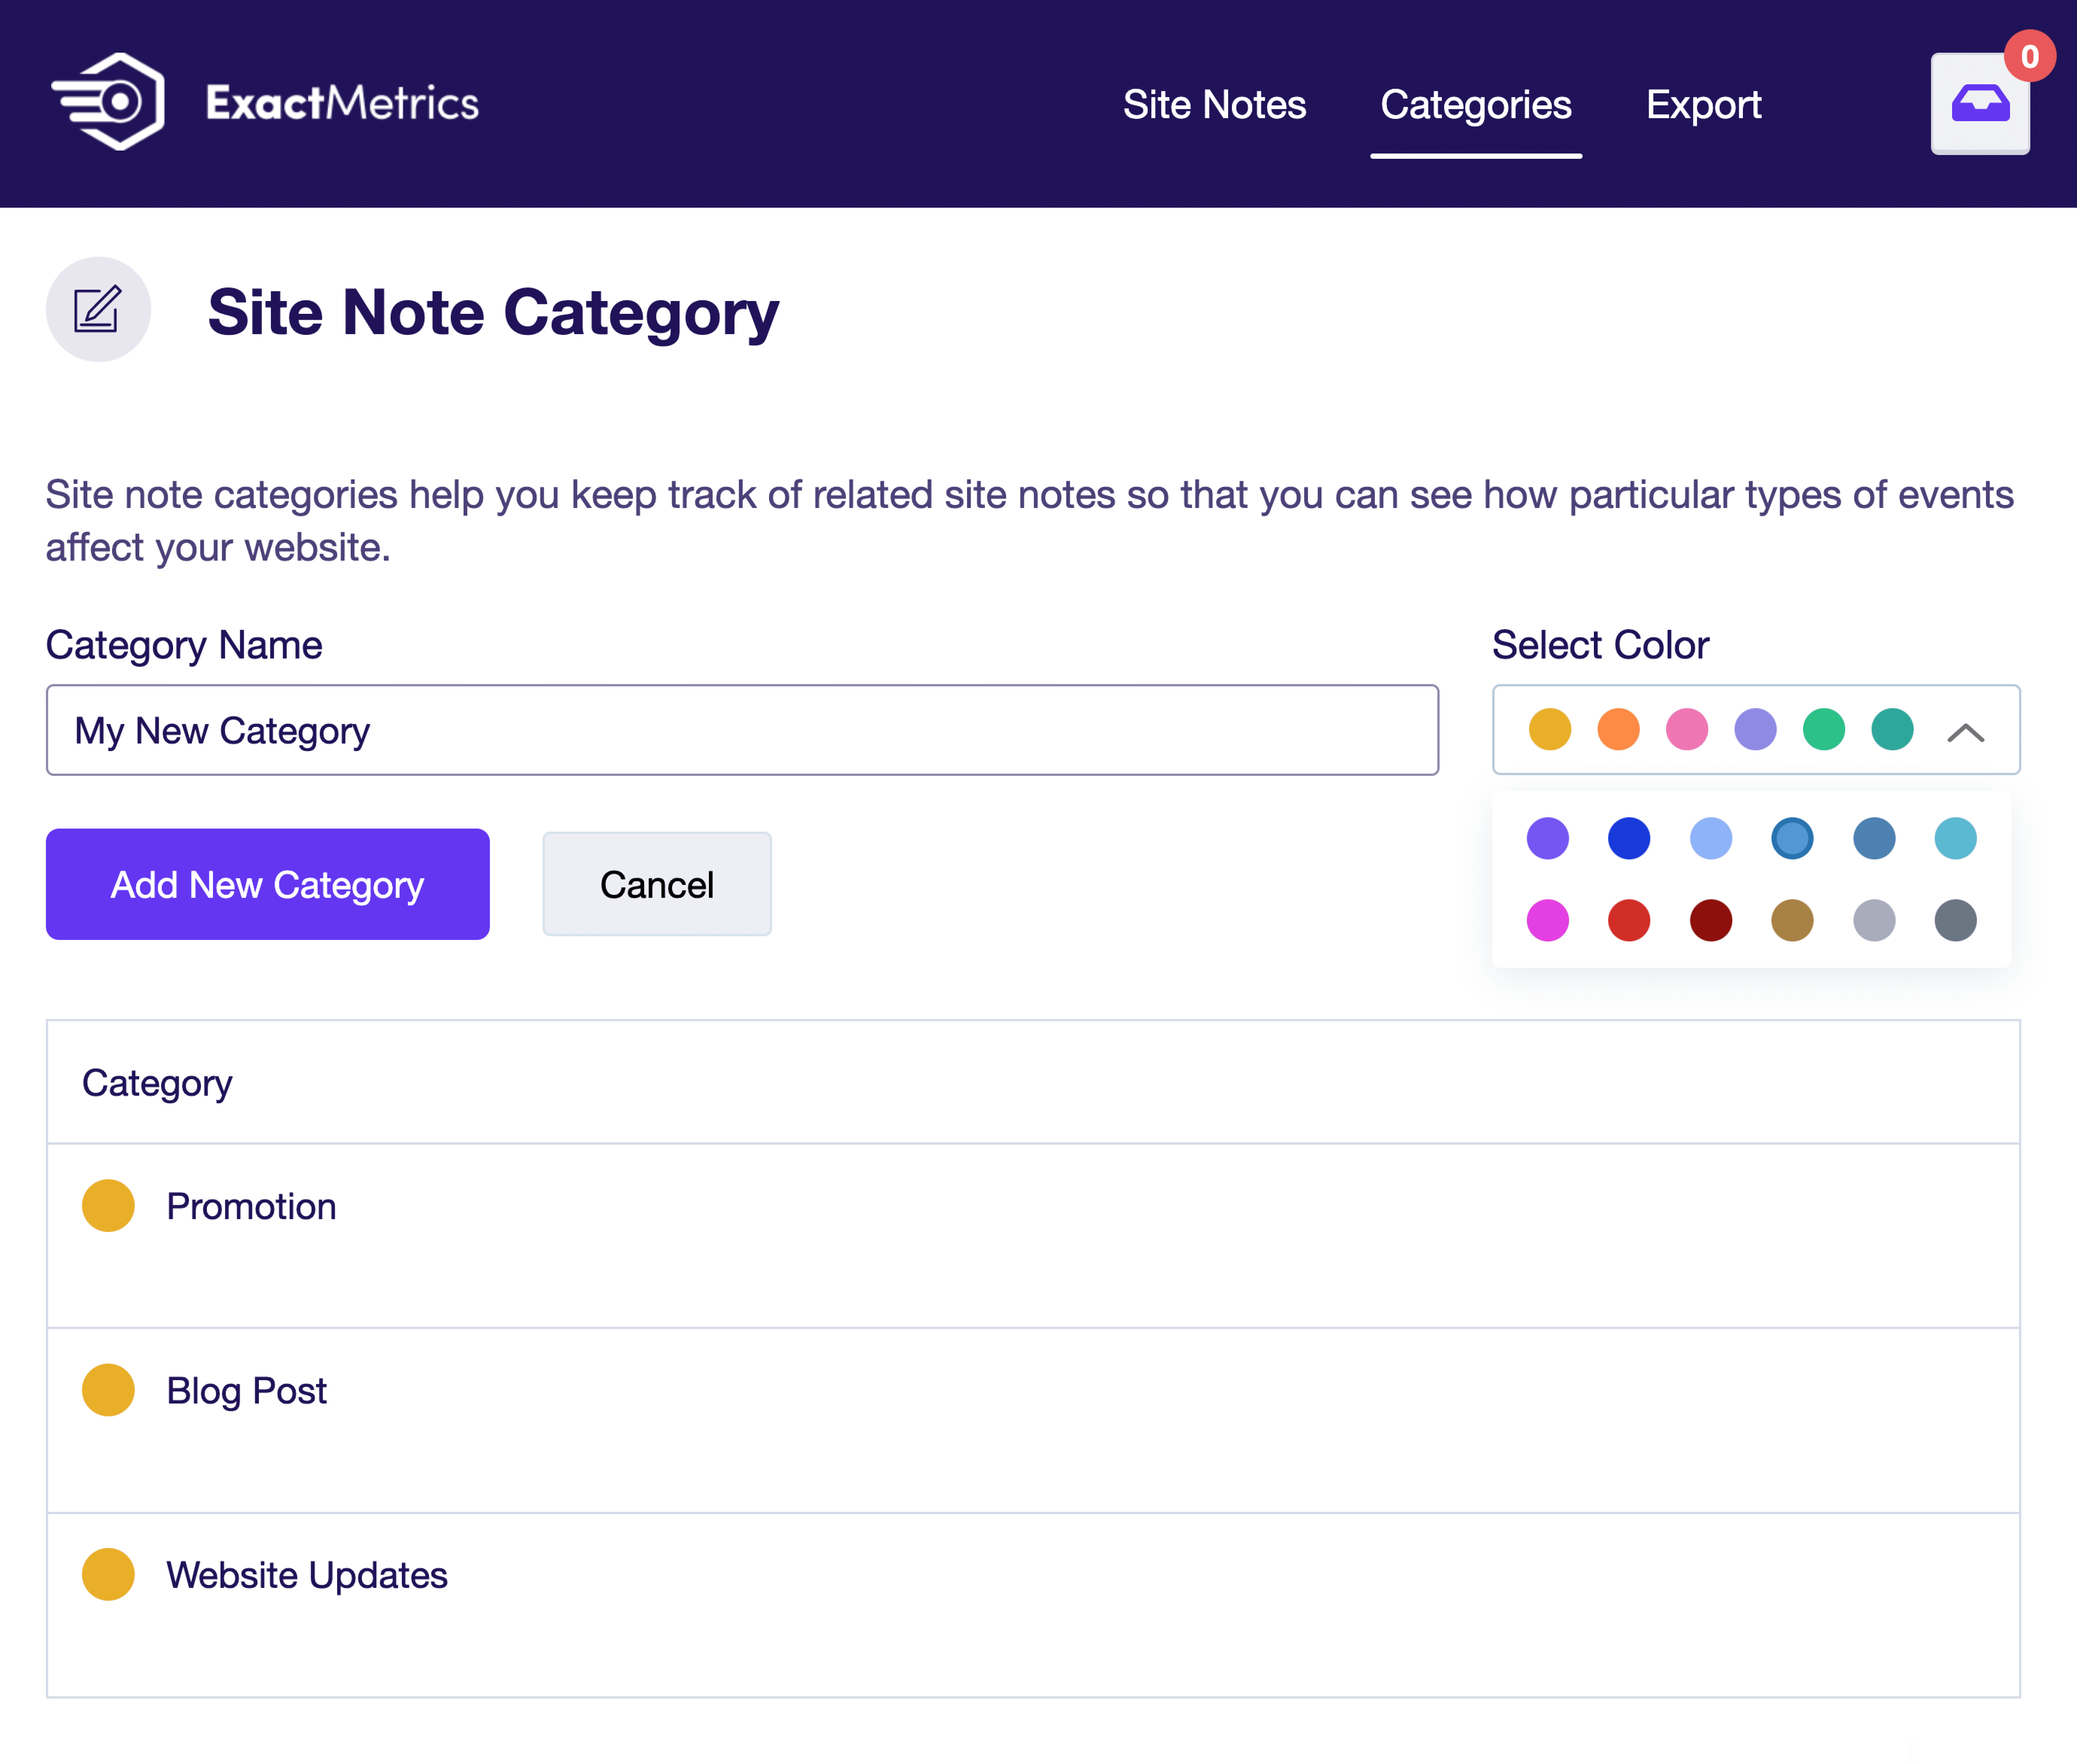Open the inbox notifications icon
This screenshot has height=1764, width=2077.
[1980, 103]
